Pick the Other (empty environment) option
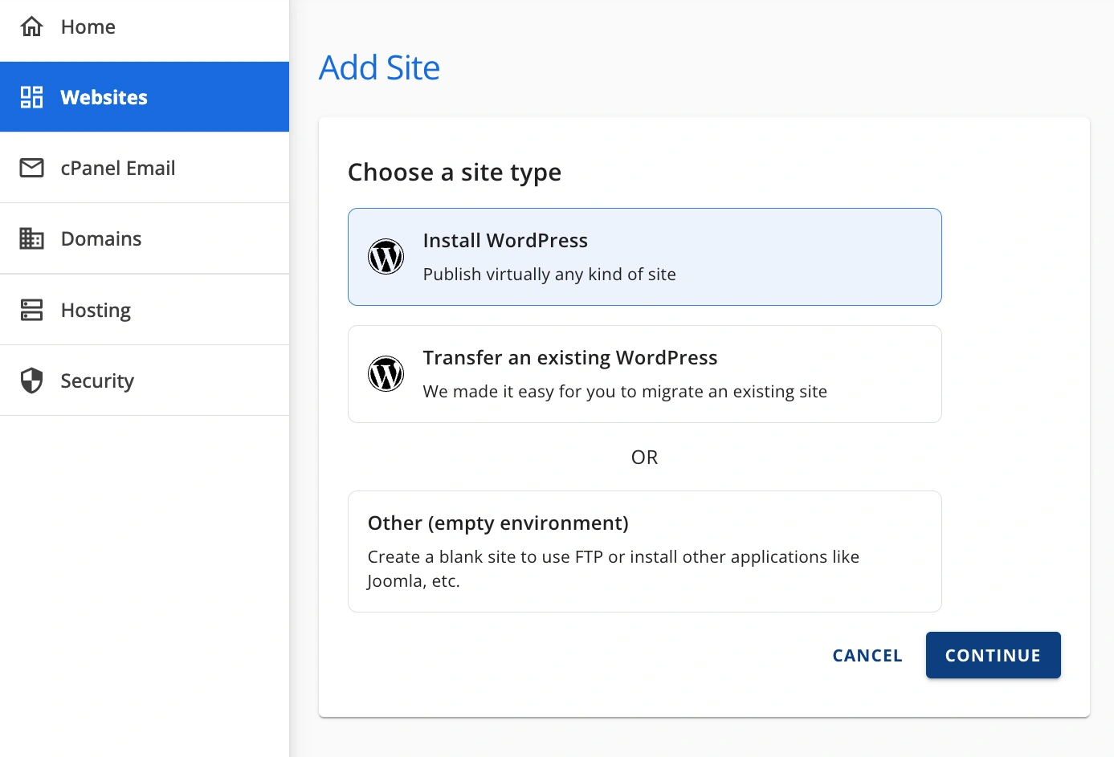 click(x=644, y=551)
